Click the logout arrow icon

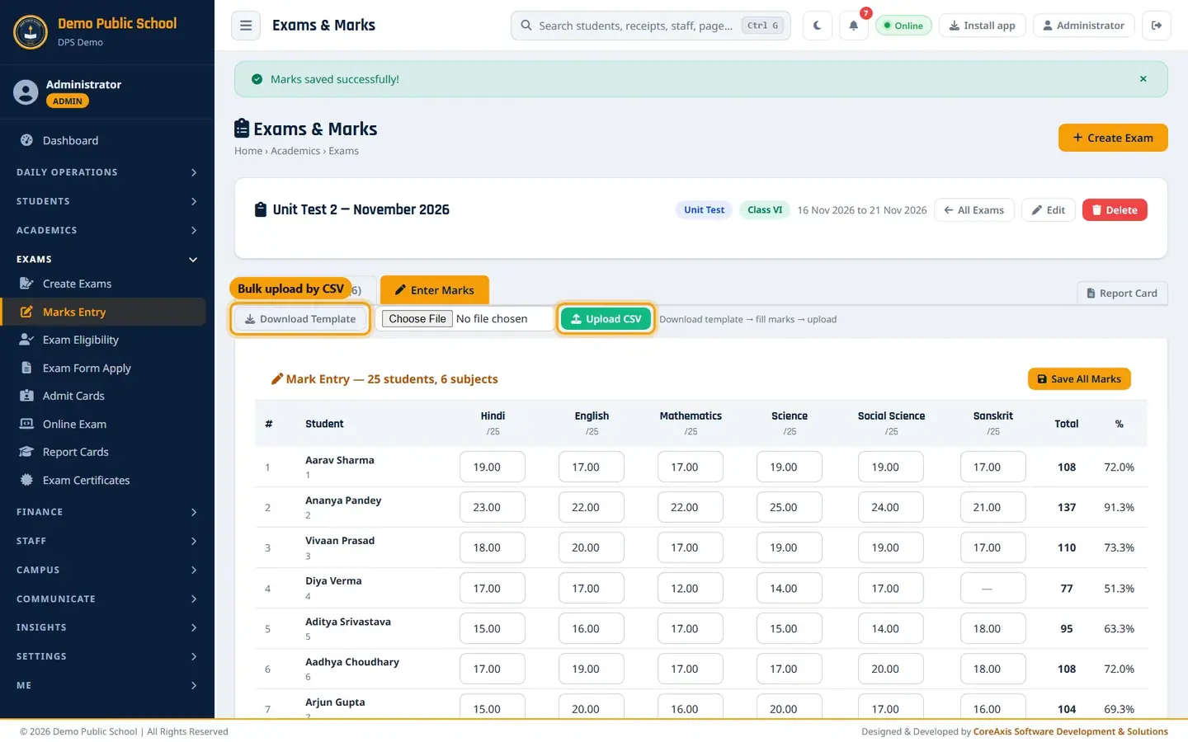pyautogui.click(x=1157, y=26)
